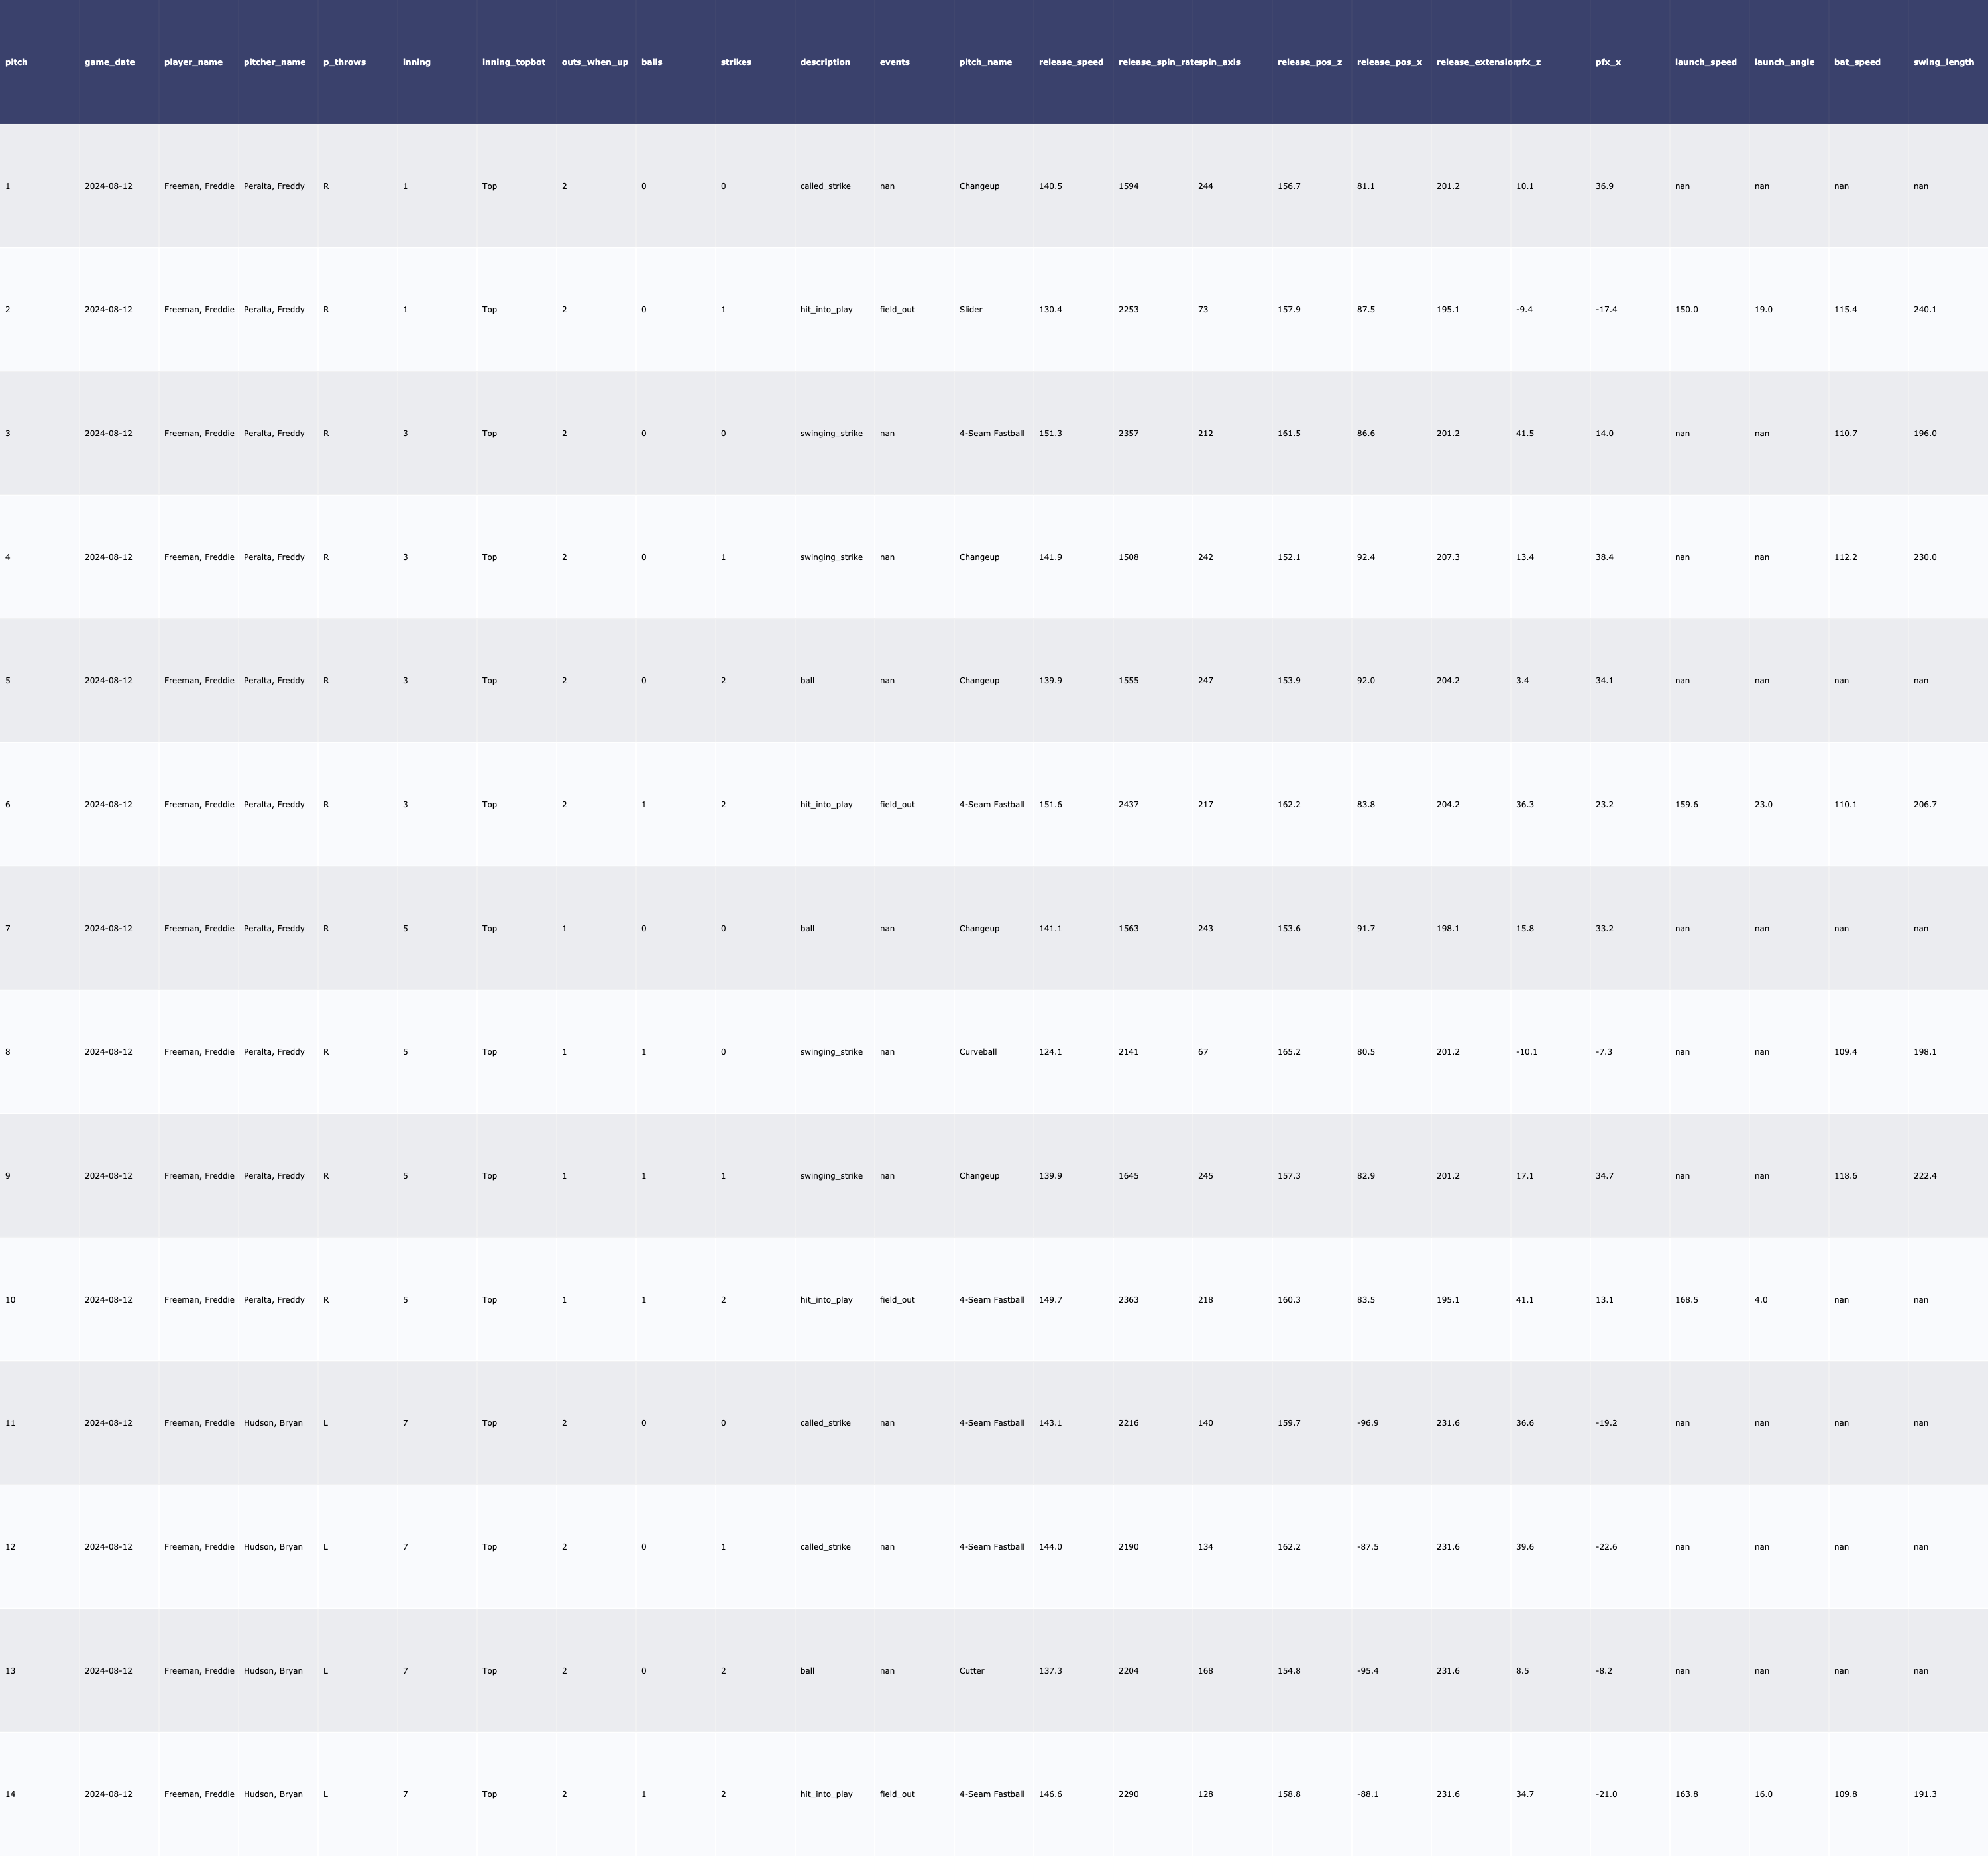This screenshot has width=1988, height=1856.
Task: Click the spin_axis column header
Action: point(1219,62)
